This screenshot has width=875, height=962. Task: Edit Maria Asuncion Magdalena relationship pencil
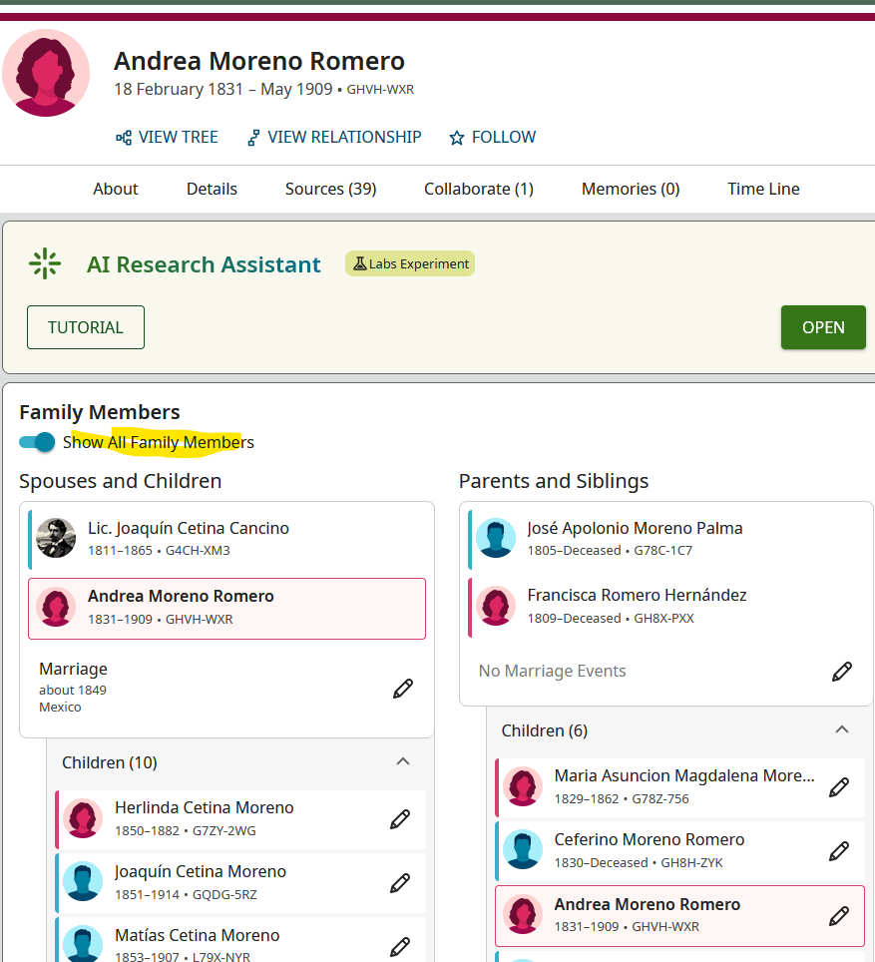pyautogui.click(x=839, y=787)
